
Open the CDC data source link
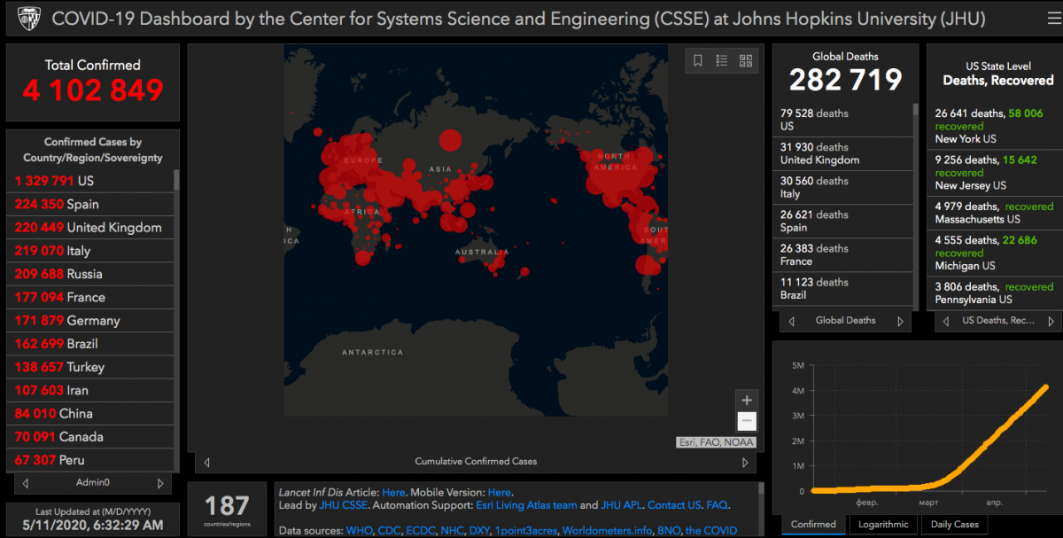pos(392,531)
